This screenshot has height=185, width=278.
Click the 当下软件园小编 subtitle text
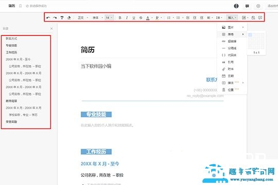point(96,66)
